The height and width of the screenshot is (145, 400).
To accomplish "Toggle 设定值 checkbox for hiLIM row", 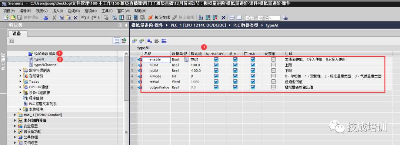I will [x=273, y=65].
